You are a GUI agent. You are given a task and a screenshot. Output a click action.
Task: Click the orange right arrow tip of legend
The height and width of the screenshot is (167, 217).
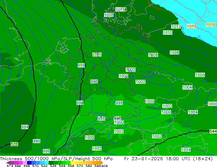(102, 163)
